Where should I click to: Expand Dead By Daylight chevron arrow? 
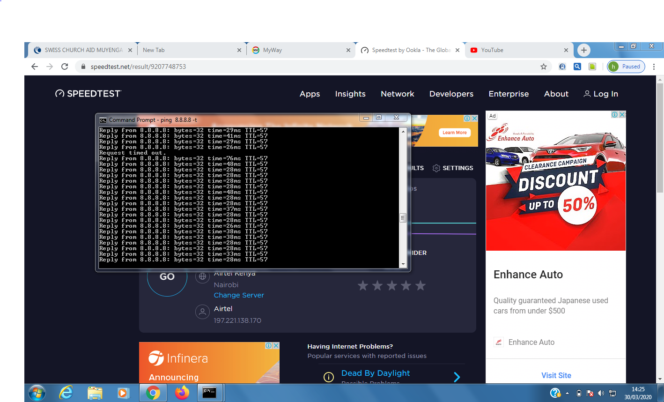(457, 377)
